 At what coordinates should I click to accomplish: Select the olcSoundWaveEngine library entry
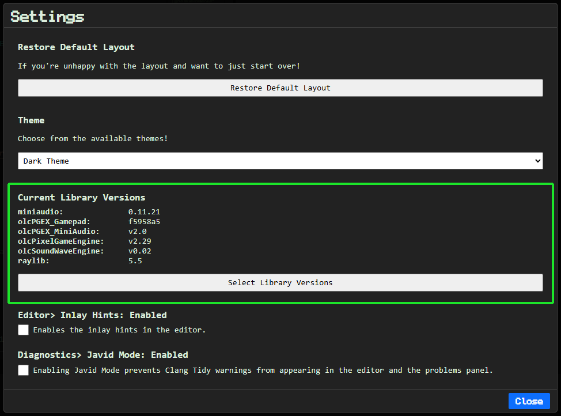(86, 251)
